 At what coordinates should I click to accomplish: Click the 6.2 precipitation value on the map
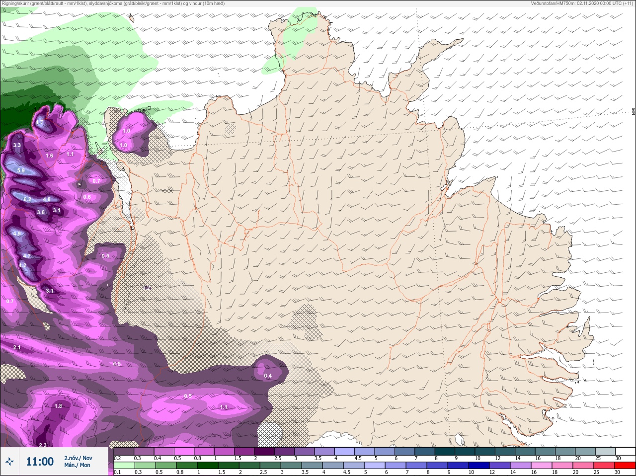click(27, 200)
